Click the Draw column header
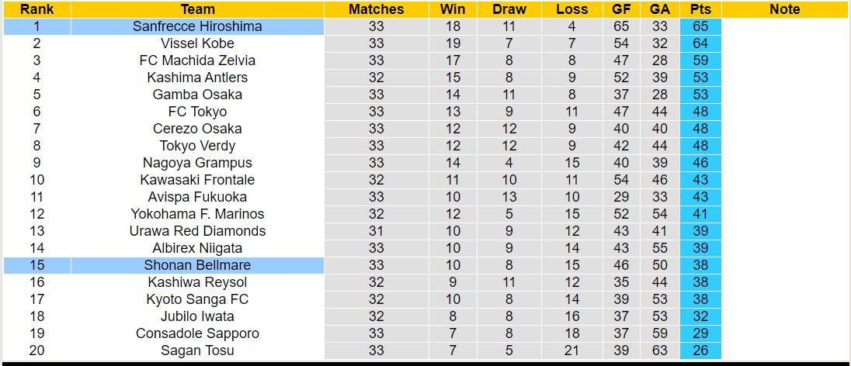851x366 pixels. (509, 9)
